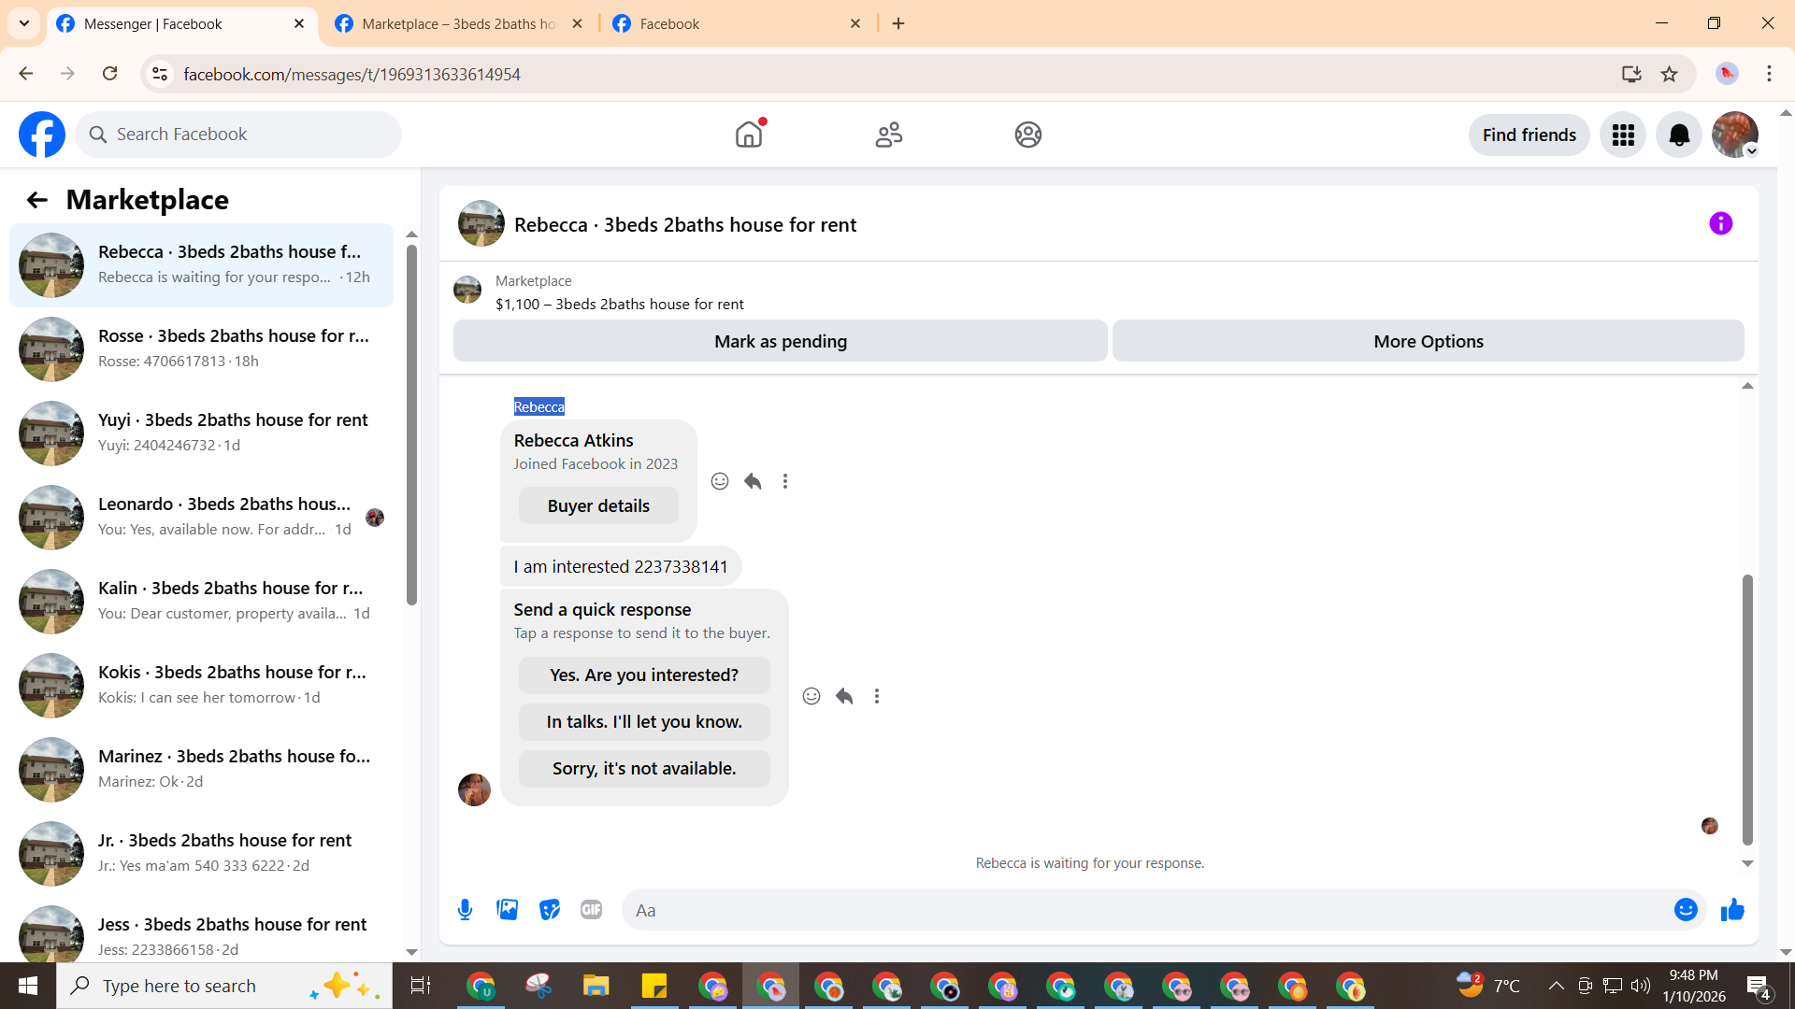Open the attach photo icon
Viewport: 1795px width, 1009px height.
click(507, 910)
